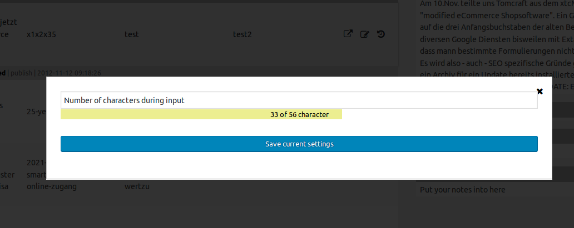Click the yellow 33 of 56 character bar
574x228 pixels.
[x=201, y=114]
